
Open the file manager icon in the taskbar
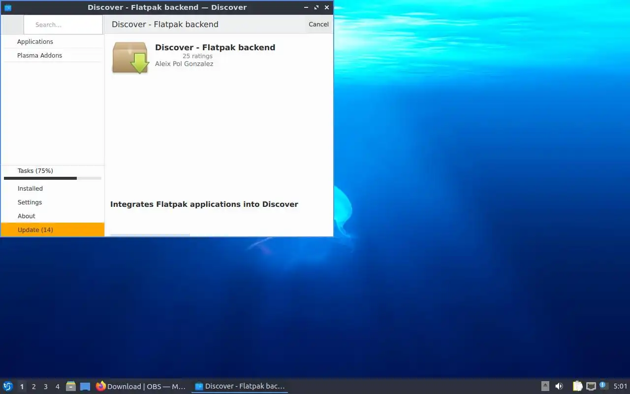[x=71, y=387]
